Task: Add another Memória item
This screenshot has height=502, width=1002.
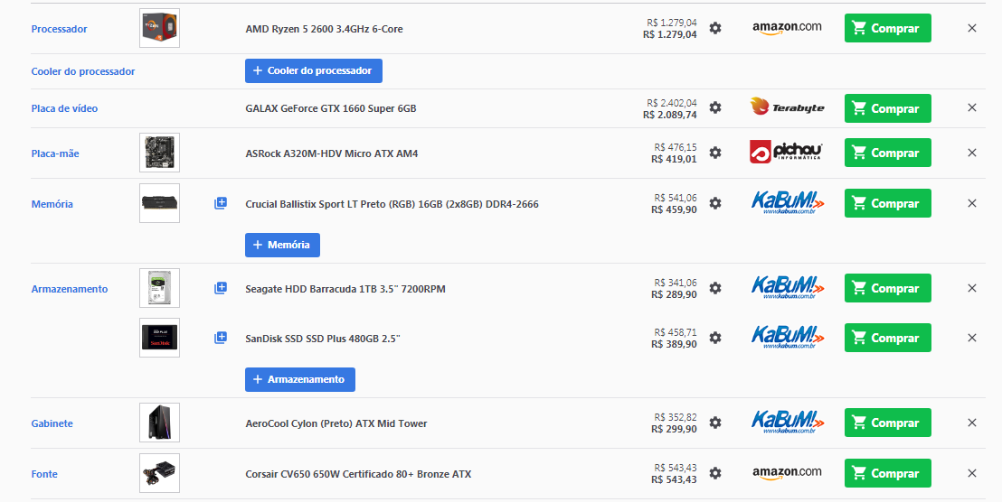Action: click(282, 245)
